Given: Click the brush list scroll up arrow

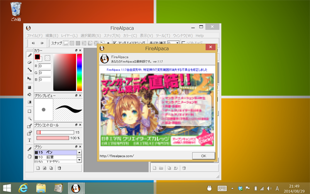Looking at the screenshot, I should point(79,152).
